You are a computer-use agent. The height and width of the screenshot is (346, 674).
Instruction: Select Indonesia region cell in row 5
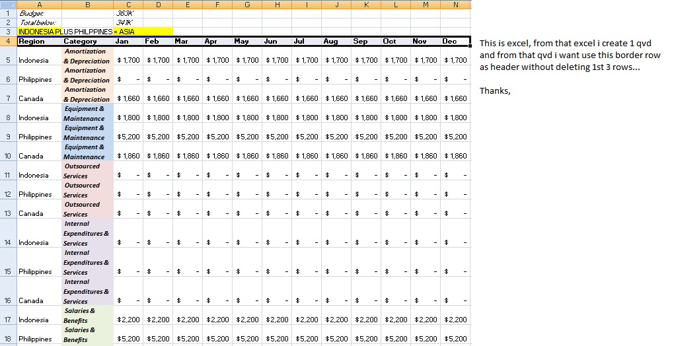point(39,56)
